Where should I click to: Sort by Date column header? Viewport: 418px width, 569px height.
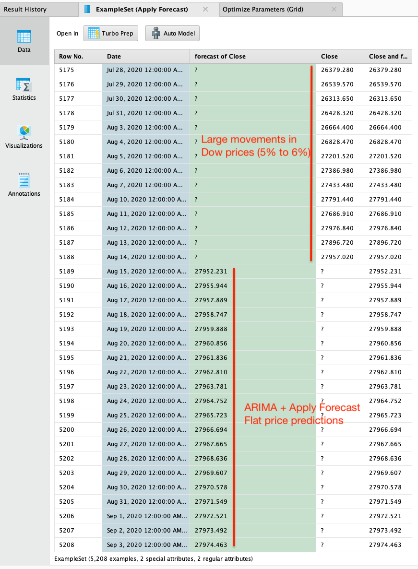(146, 56)
